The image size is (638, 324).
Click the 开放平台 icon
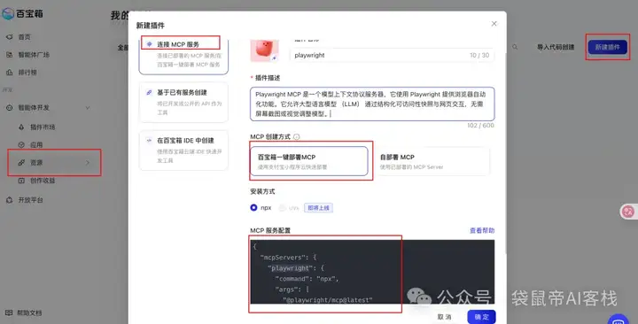10,200
